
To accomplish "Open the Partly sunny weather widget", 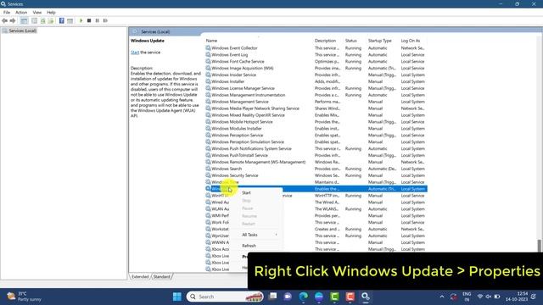I will pyautogui.click(x=24, y=297).
